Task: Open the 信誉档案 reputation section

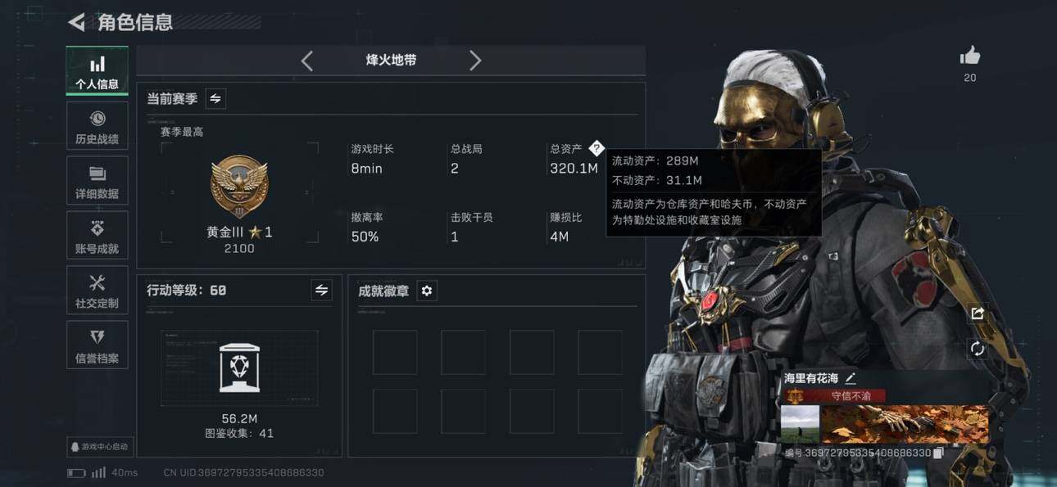Action: point(97,345)
